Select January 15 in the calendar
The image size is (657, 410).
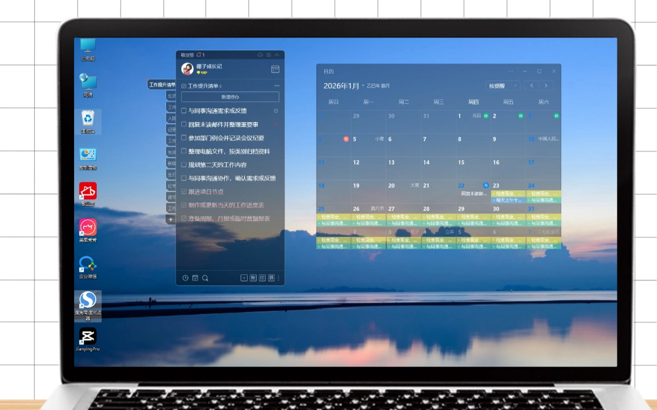pyautogui.click(x=473, y=168)
